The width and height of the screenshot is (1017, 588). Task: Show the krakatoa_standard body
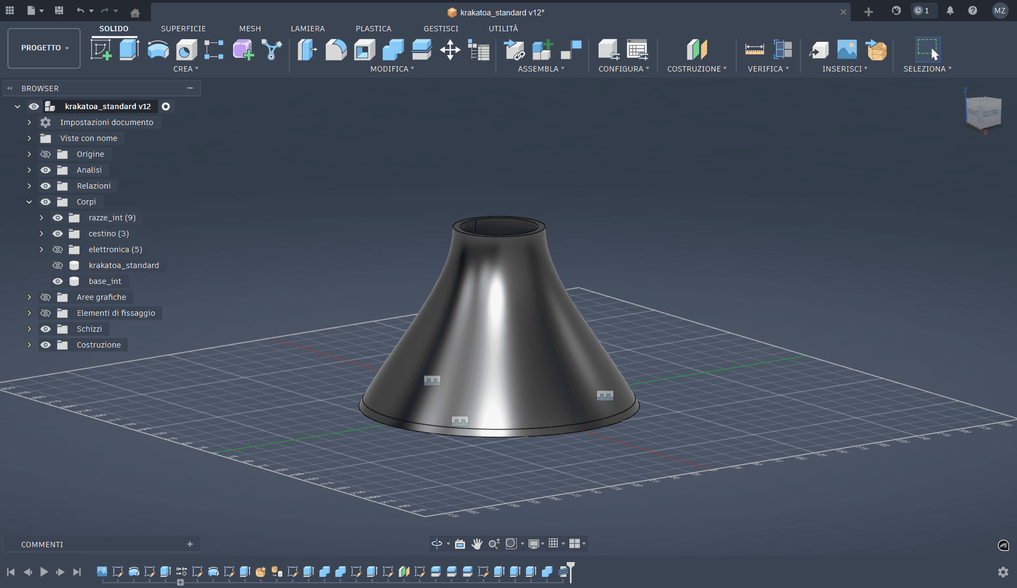click(58, 265)
